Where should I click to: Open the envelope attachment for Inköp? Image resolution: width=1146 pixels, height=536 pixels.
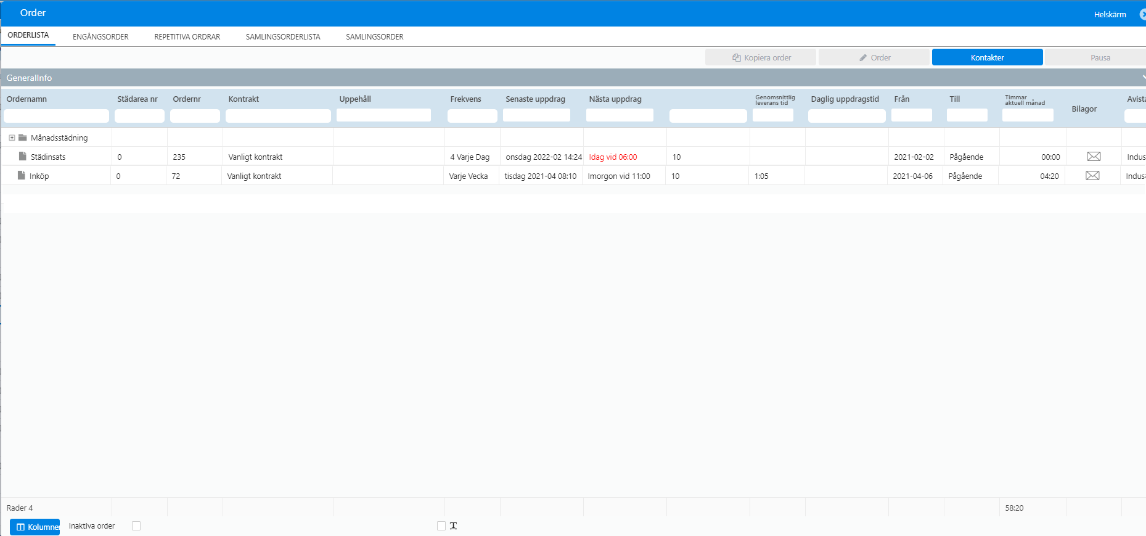point(1092,176)
